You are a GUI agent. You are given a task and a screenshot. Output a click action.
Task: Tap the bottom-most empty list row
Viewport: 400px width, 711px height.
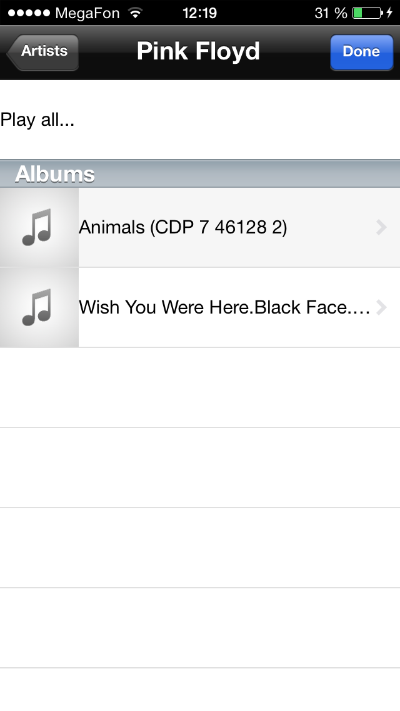click(x=200, y=690)
